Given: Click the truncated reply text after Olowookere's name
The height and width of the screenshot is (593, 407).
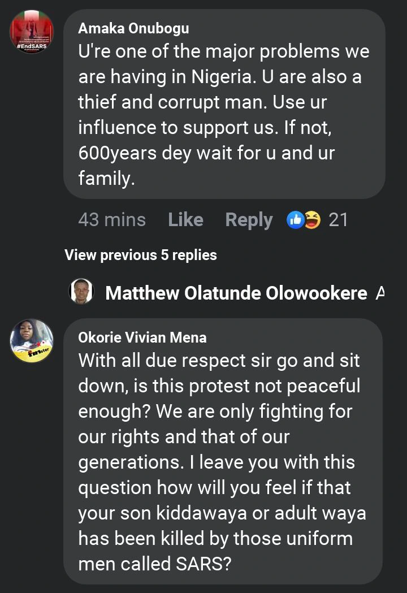Looking at the screenshot, I should 380,293.
